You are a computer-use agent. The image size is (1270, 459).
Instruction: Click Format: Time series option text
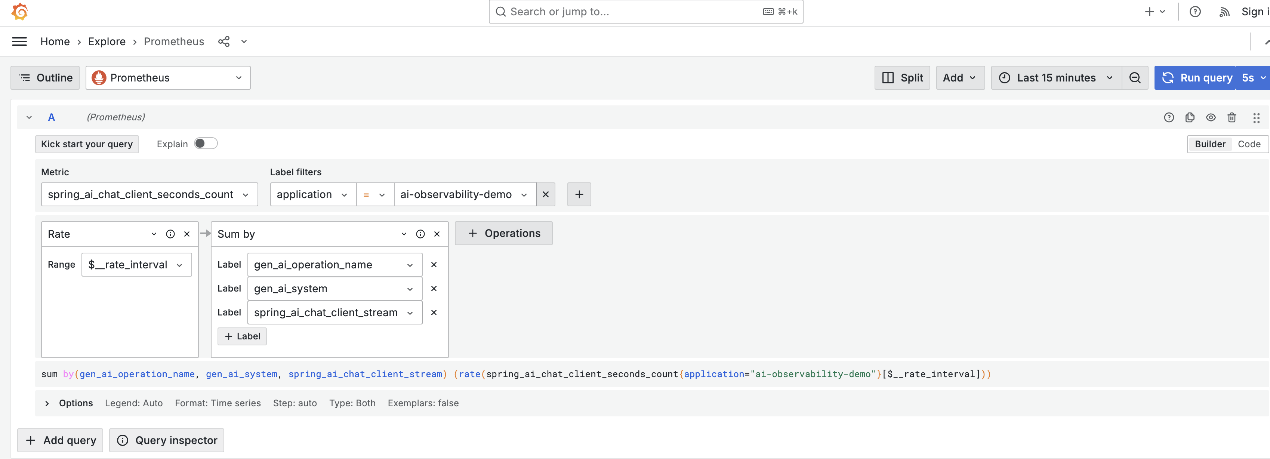(218, 403)
